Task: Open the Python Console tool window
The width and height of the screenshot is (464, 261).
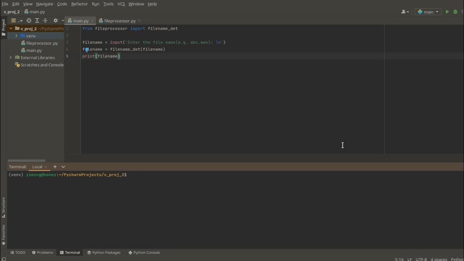Action: pos(144,253)
